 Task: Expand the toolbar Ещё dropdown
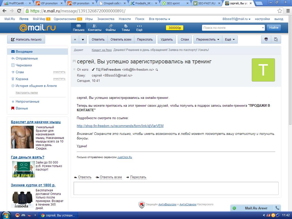tap(230, 40)
